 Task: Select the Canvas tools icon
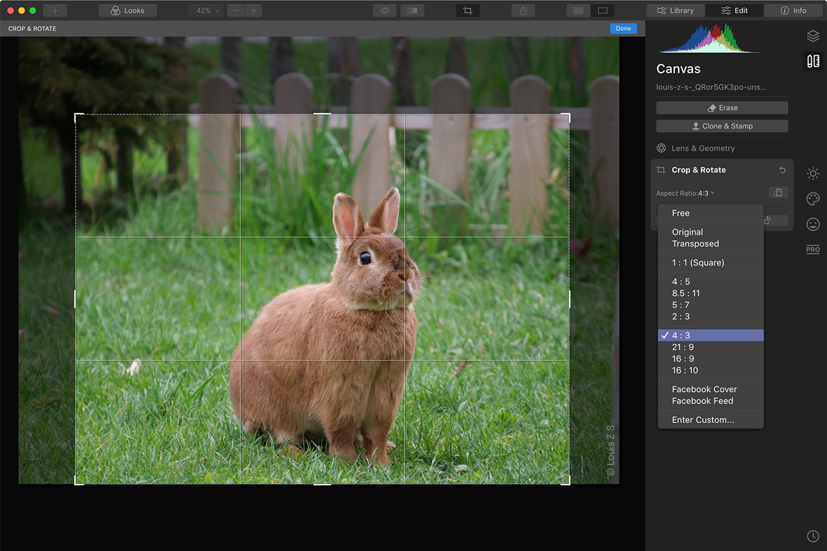[x=813, y=61]
